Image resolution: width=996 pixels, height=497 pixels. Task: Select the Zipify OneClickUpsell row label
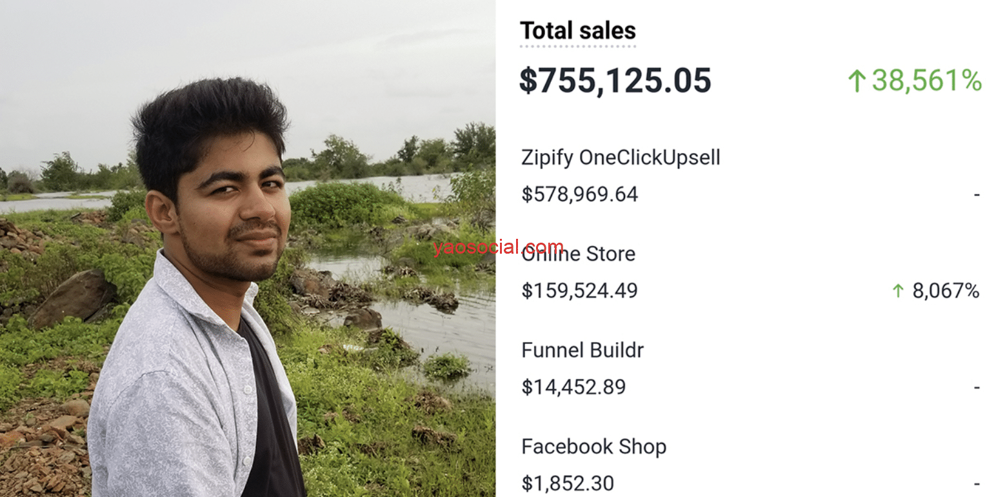click(620, 157)
